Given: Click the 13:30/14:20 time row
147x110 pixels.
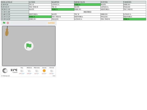Looking at the screenshot, I should (x=15, y=19).
